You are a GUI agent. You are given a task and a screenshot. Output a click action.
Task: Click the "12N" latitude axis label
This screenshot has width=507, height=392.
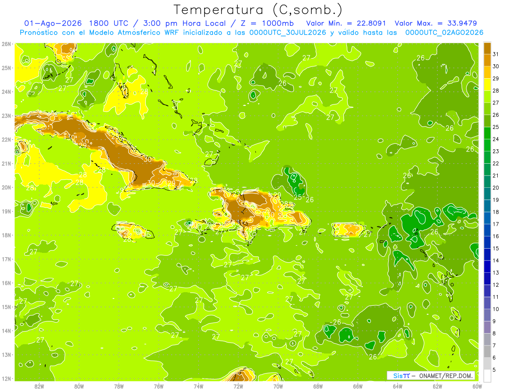(6, 378)
